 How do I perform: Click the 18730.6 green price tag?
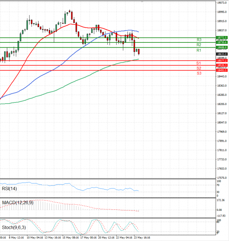point(222,42)
